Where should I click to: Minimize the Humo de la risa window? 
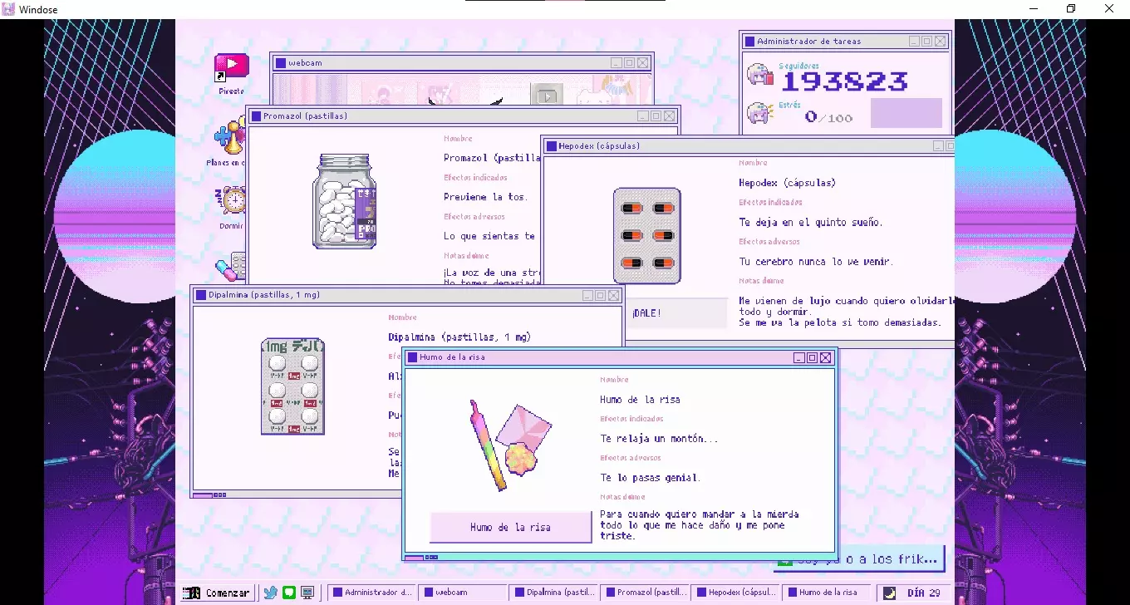(x=798, y=357)
